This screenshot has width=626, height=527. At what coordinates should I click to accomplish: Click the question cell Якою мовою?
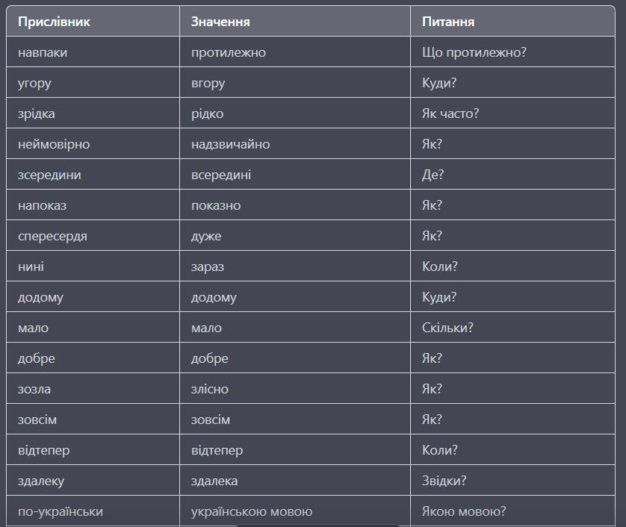point(464,511)
